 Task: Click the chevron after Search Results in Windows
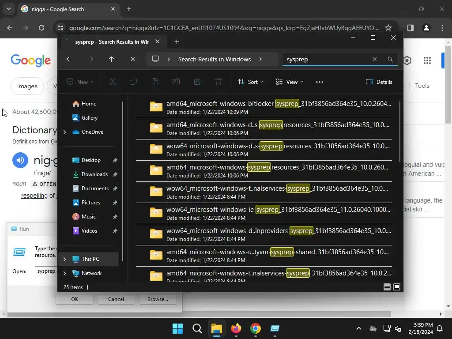pyautogui.click(x=260, y=59)
